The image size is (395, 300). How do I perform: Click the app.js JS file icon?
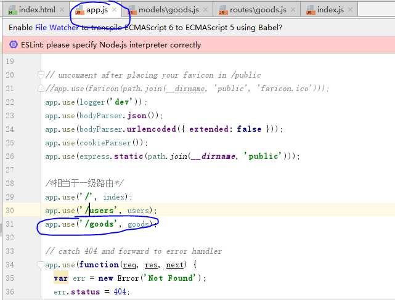[79, 10]
